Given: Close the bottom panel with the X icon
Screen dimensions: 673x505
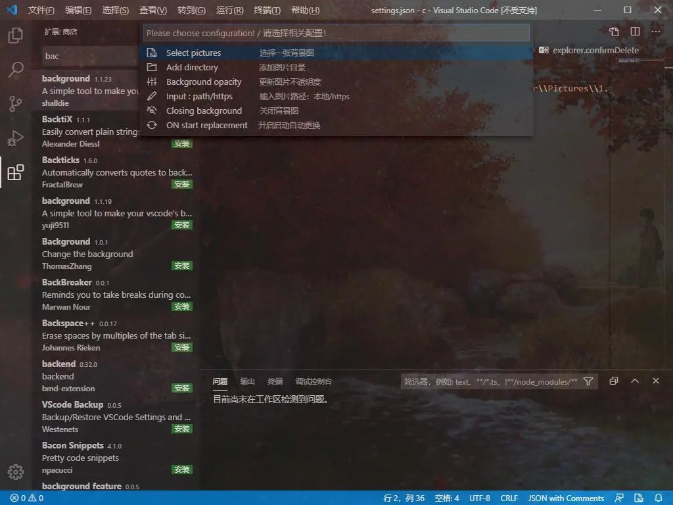Looking at the screenshot, I should [x=656, y=381].
